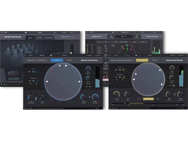Screen dimensions: 188x141
Task: Click A/B compare icon in InDelay toolbar
Action: click(x=113, y=32)
